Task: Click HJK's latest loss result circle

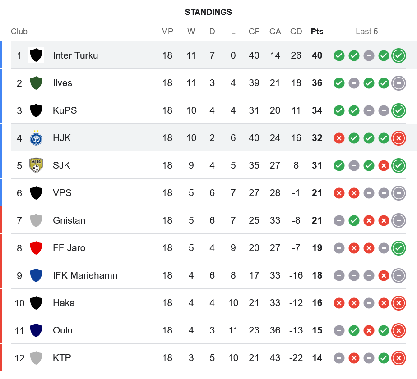Action: [x=398, y=138]
